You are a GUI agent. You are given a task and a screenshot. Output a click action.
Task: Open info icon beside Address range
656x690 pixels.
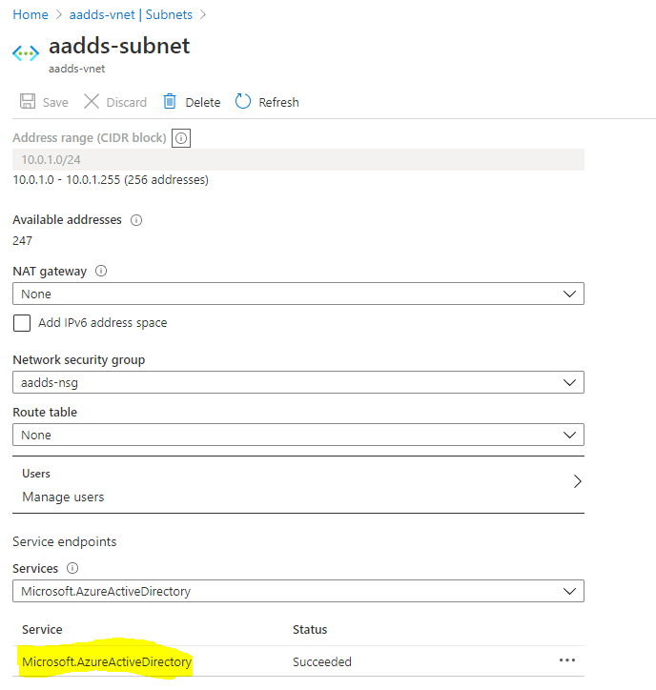[181, 138]
